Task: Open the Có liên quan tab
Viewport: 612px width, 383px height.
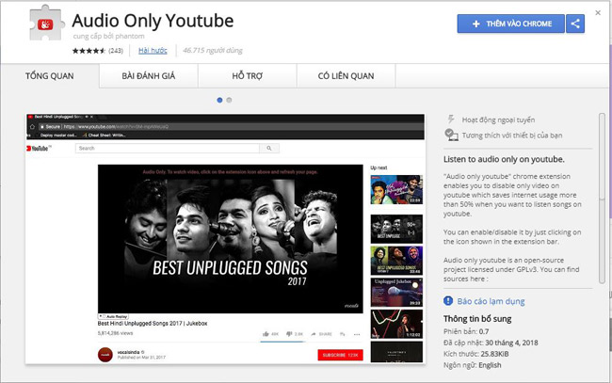Action: click(x=346, y=76)
